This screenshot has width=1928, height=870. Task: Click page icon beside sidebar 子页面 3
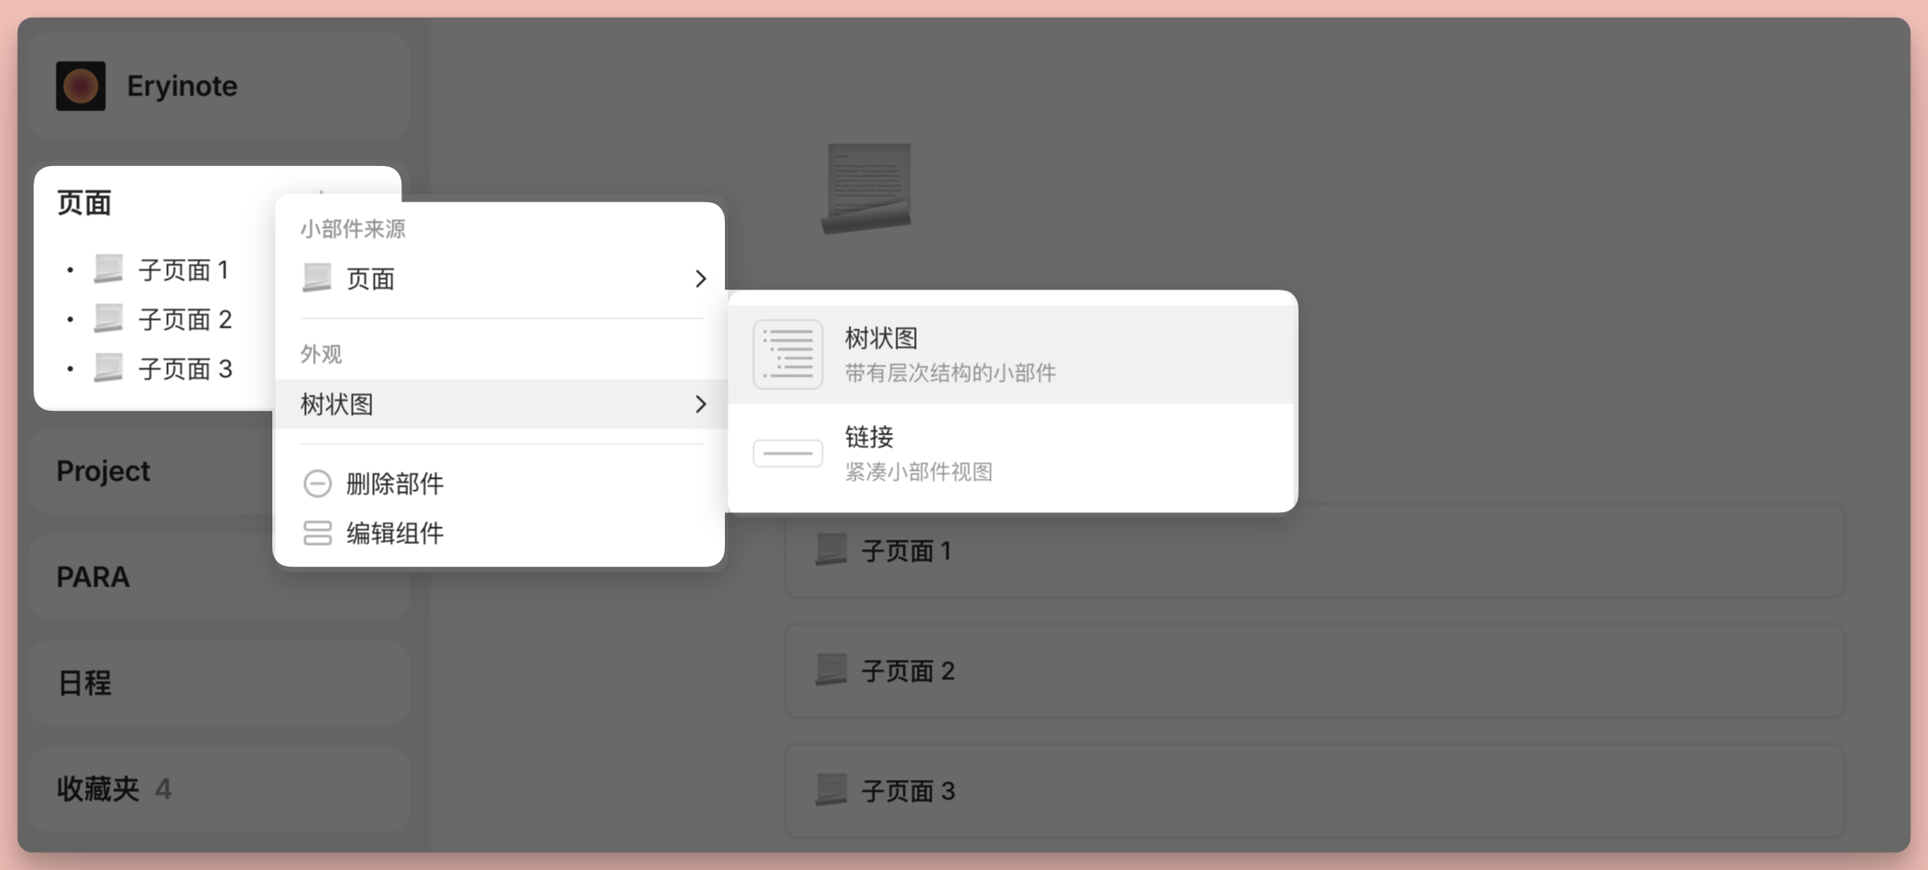(x=109, y=367)
